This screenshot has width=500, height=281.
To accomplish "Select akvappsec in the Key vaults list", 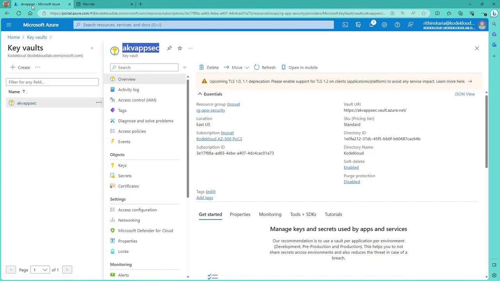I will 27,103.
